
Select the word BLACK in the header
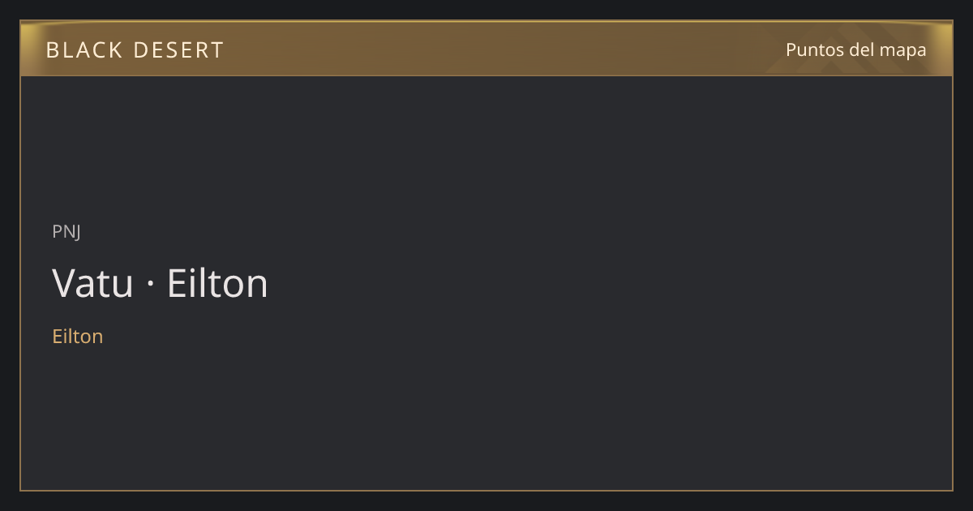coord(83,50)
